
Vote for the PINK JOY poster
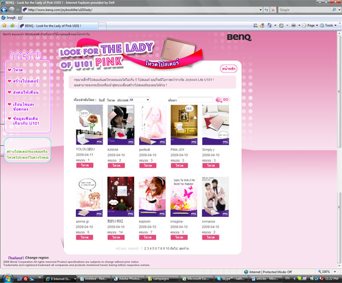click(x=180, y=166)
